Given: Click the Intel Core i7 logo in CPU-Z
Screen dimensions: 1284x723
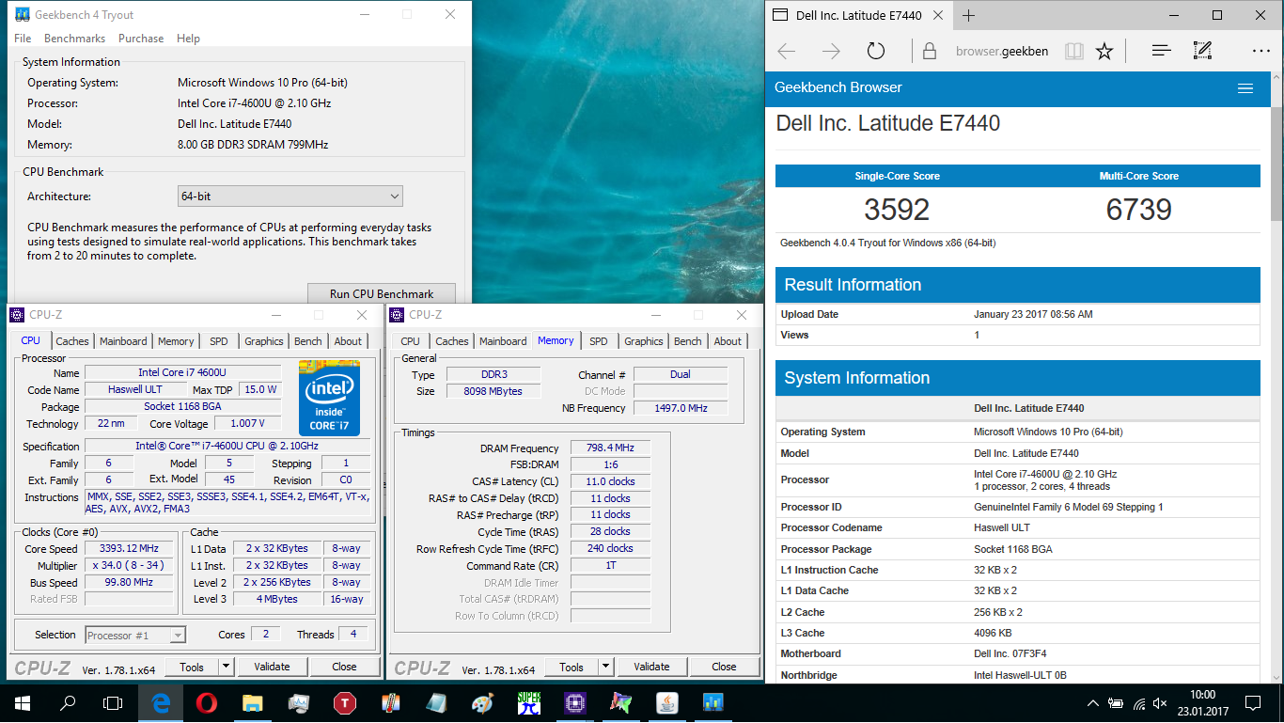Looking at the screenshot, I should point(329,398).
